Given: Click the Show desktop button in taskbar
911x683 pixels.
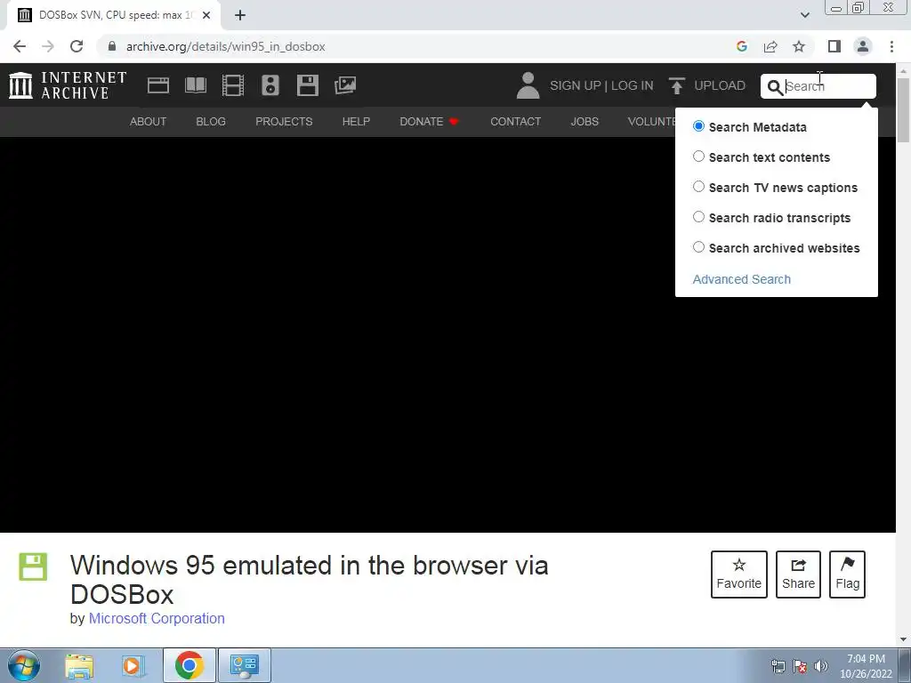Looking at the screenshot, I should coord(905,665).
